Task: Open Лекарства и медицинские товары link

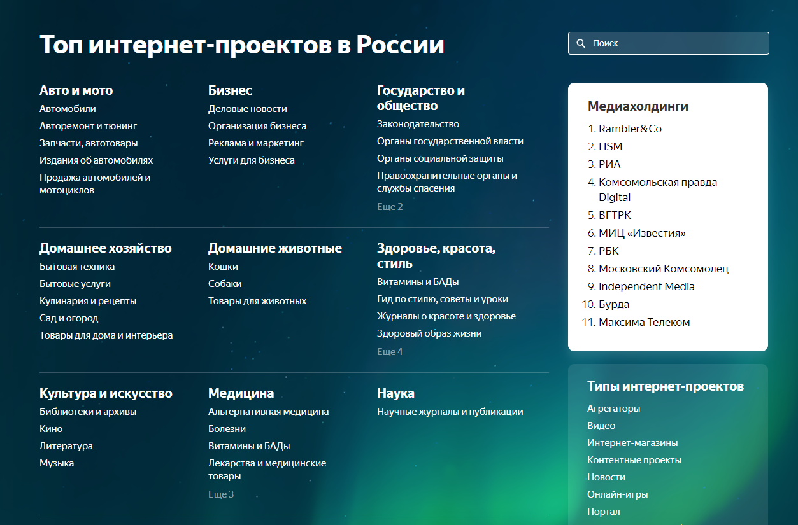Action: (267, 470)
